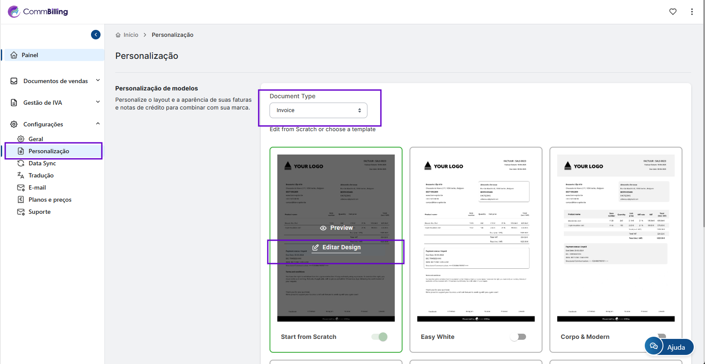Click Editar Design on the template
705x364 pixels.
(336, 247)
